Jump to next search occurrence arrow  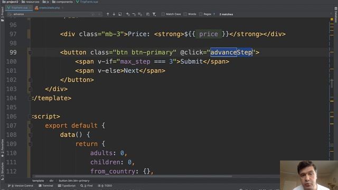point(114,14)
